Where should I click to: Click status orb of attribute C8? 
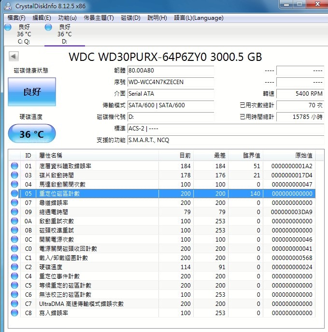tap(14, 313)
